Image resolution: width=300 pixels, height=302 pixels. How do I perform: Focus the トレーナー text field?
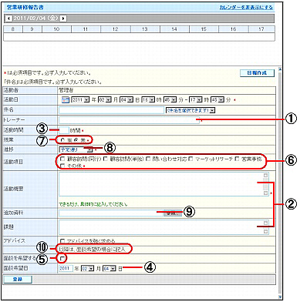pos(129,120)
